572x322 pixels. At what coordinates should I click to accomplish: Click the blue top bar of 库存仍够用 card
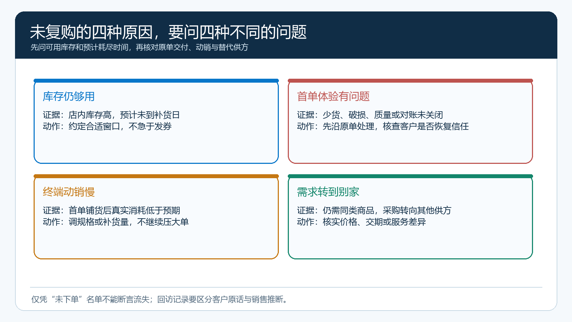tap(156, 81)
